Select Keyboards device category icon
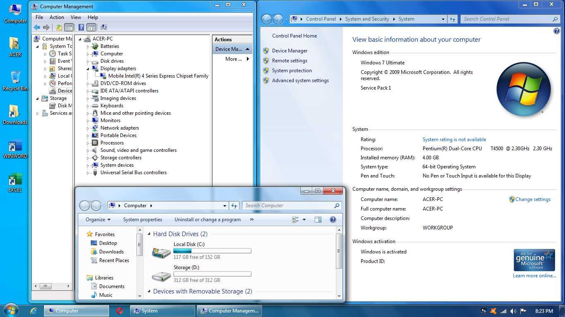Image resolution: width=565 pixels, height=317 pixels. (x=95, y=106)
